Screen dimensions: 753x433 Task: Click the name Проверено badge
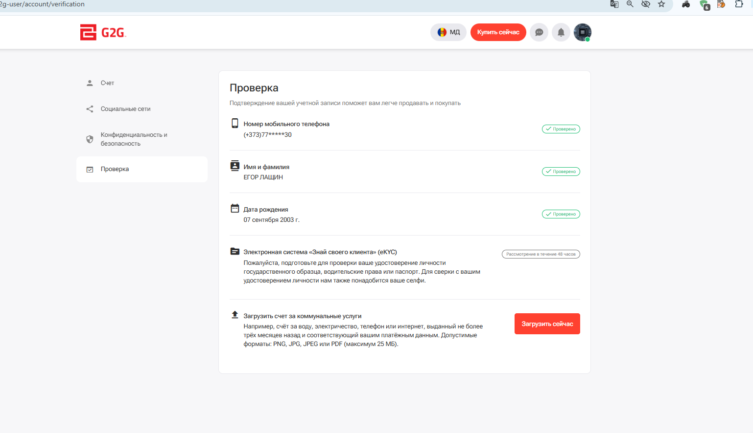pos(561,172)
